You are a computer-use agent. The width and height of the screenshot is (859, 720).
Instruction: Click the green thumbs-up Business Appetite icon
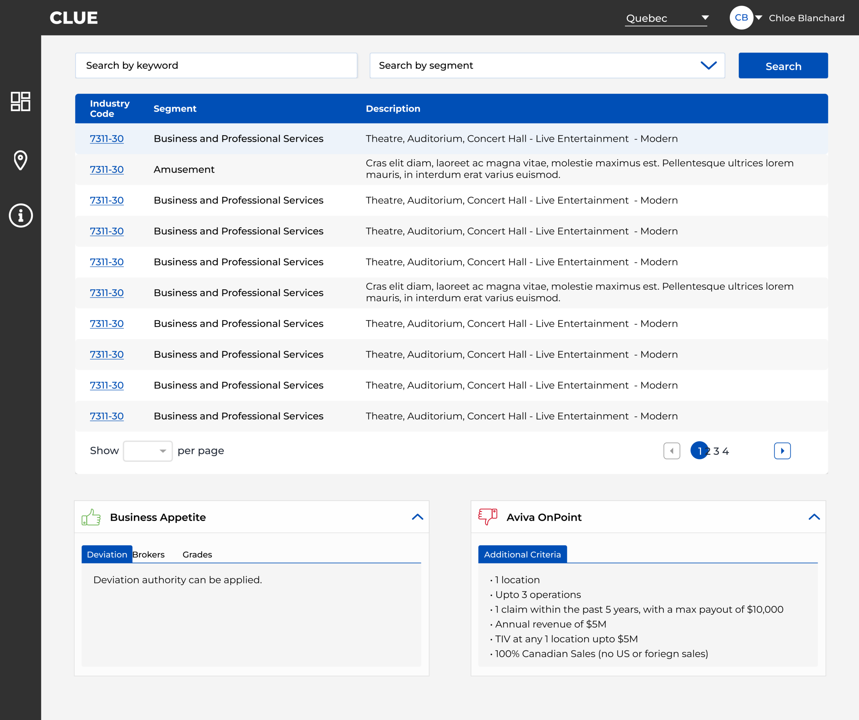pyautogui.click(x=91, y=517)
